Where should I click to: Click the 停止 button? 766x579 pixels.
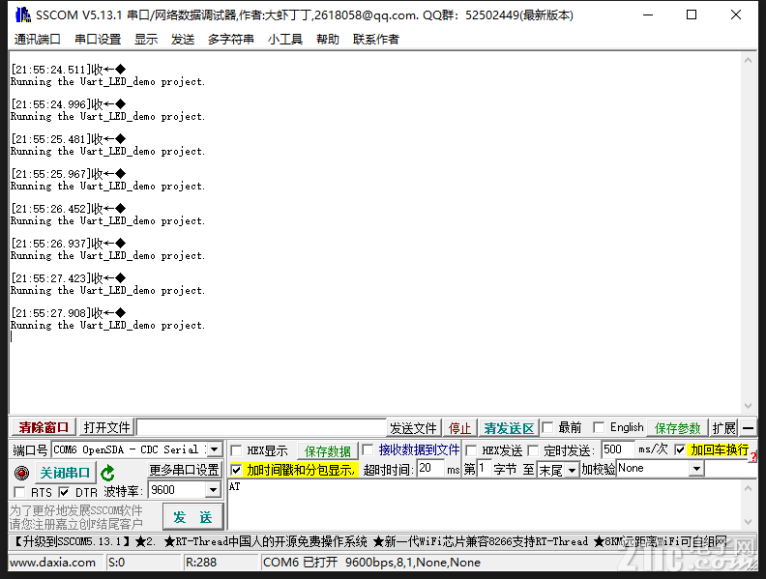[x=459, y=428]
